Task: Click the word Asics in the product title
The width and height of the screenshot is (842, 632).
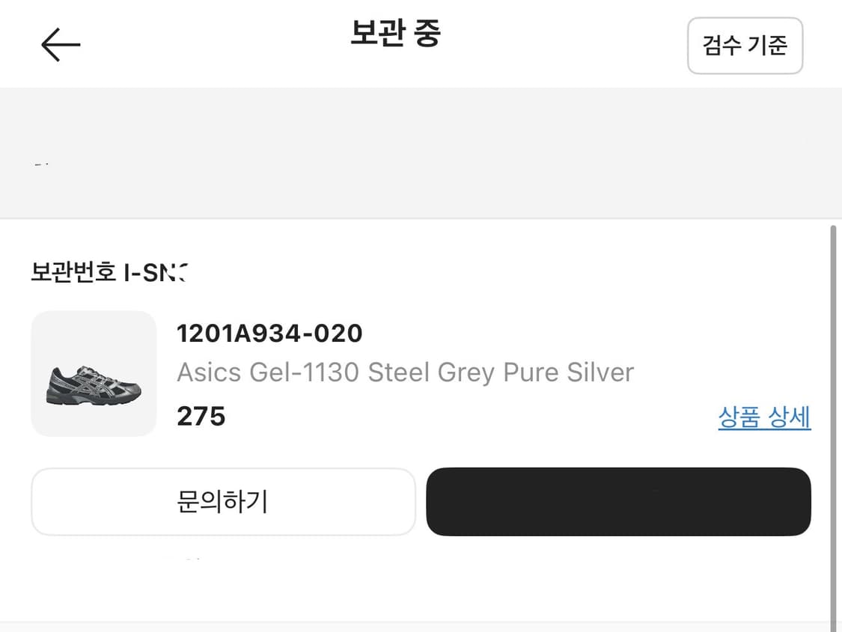Action: tap(209, 372)
